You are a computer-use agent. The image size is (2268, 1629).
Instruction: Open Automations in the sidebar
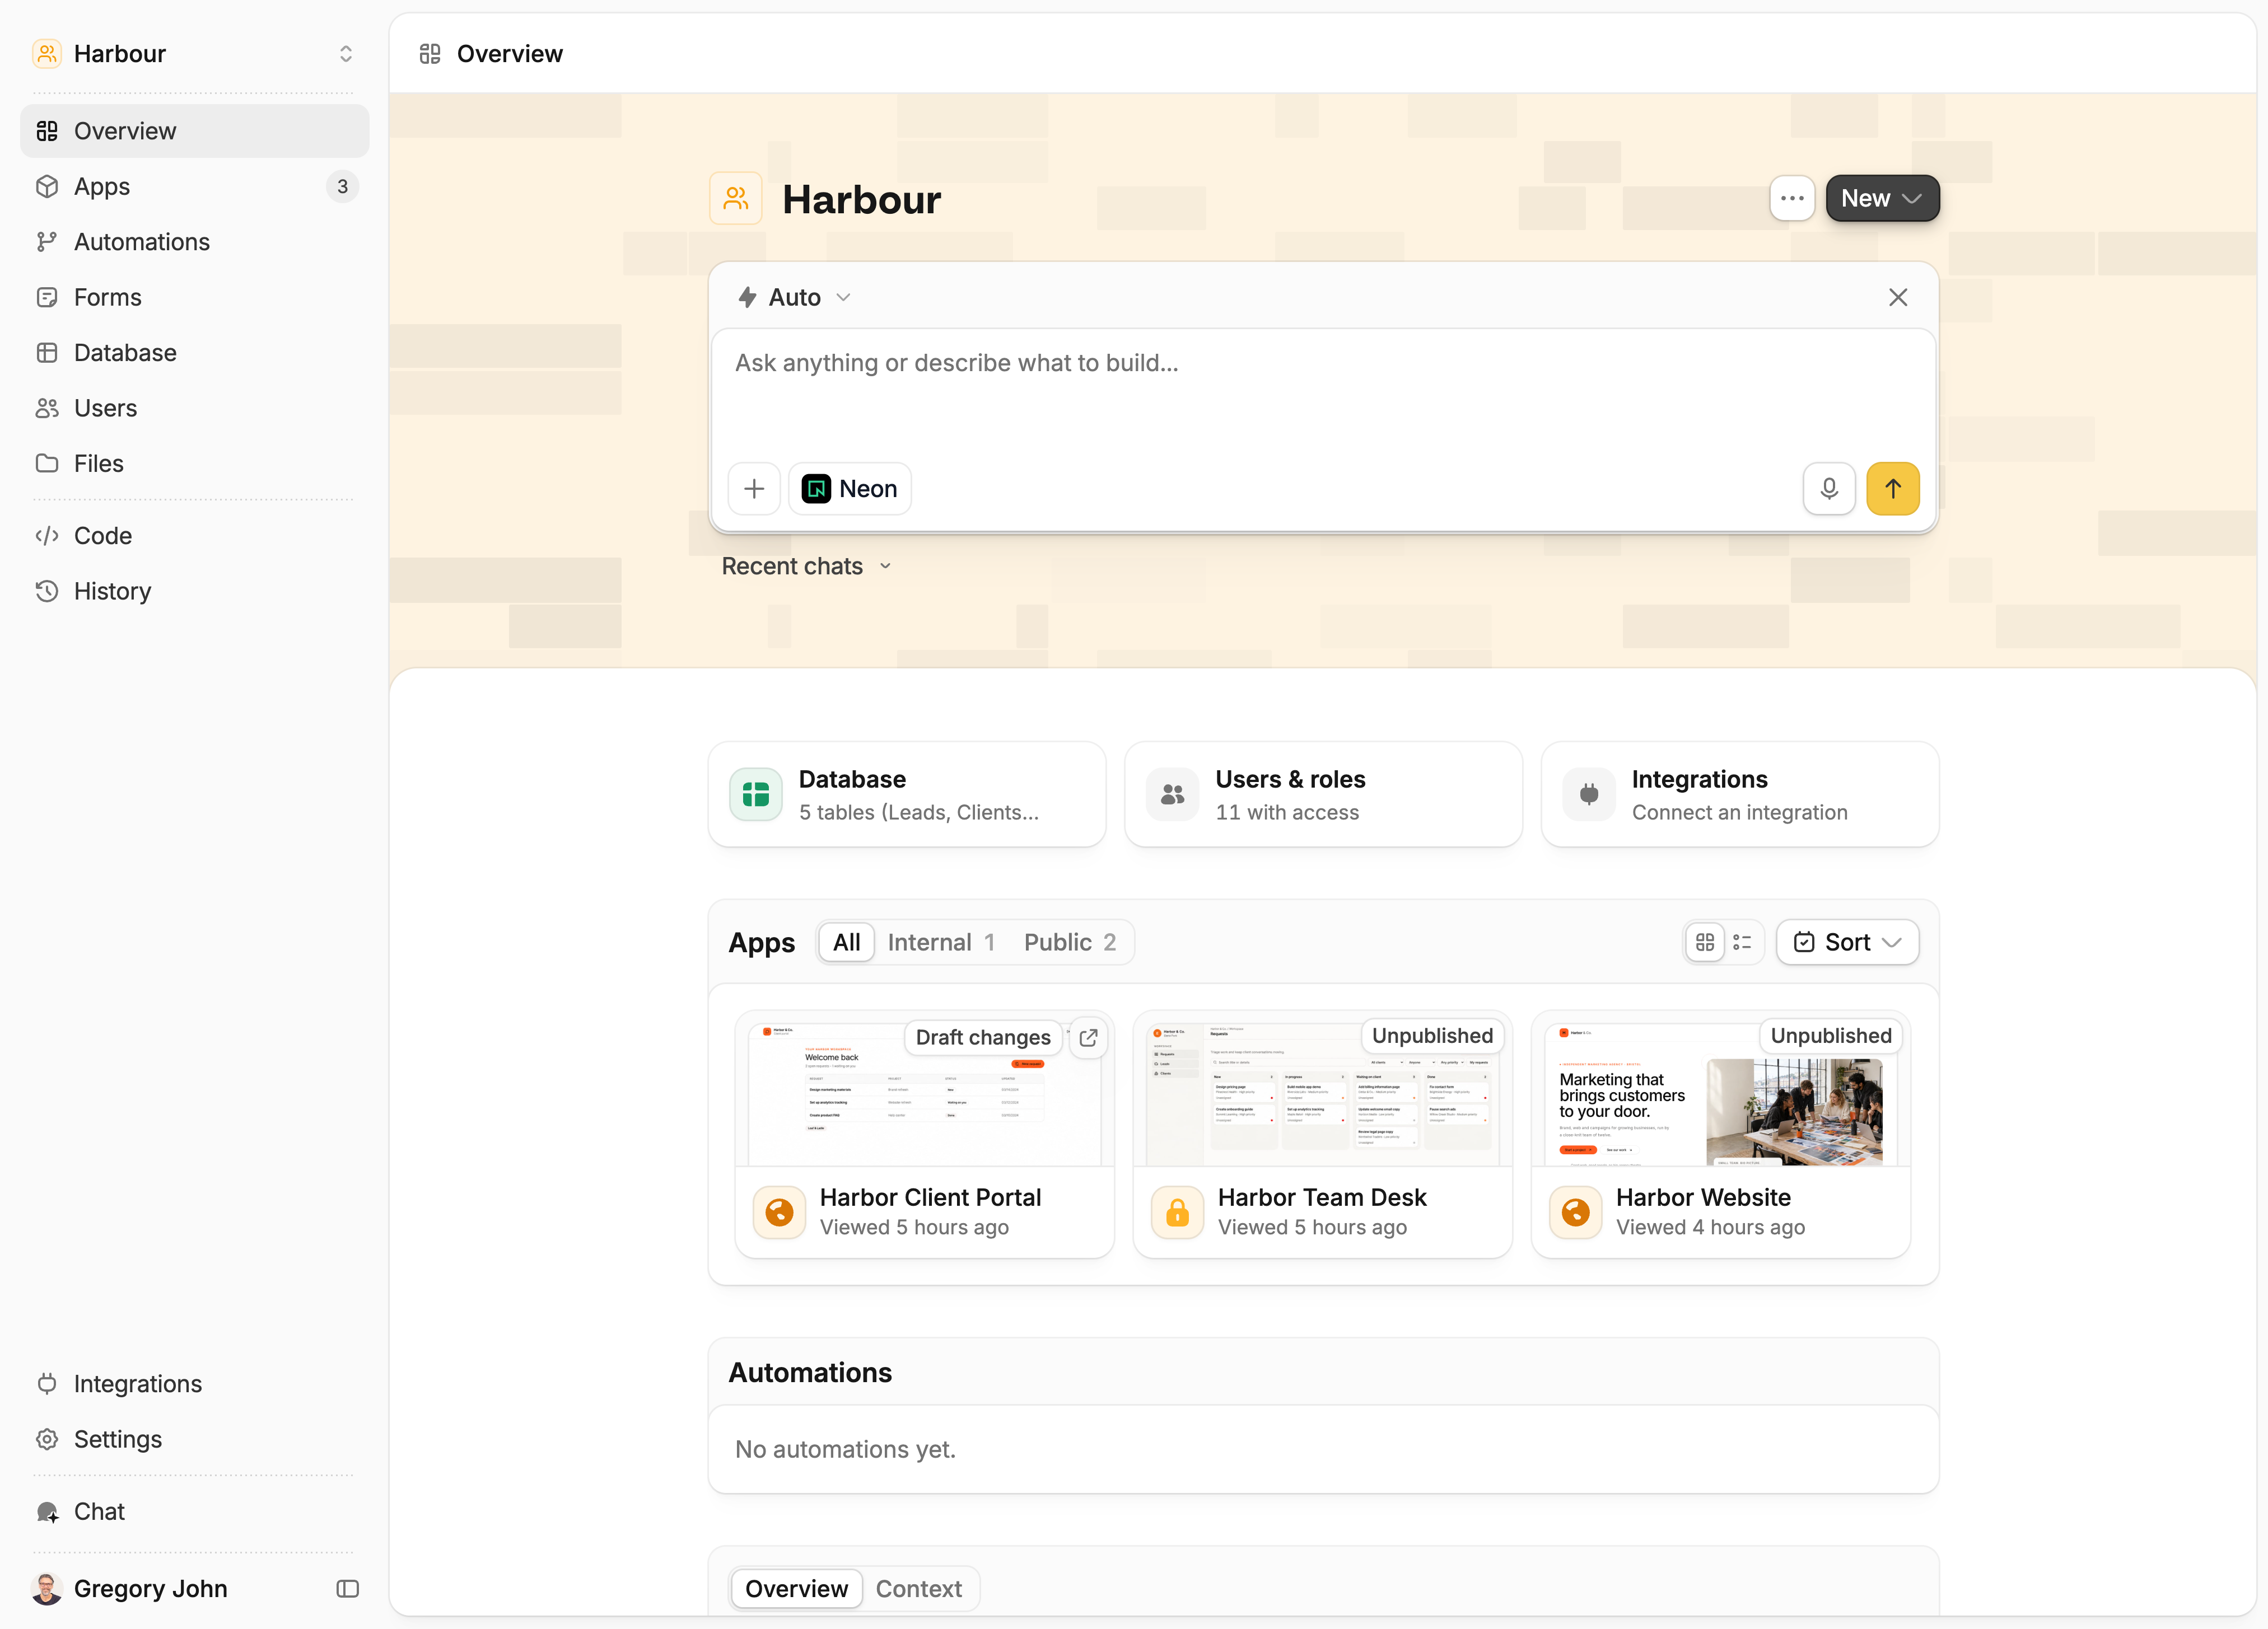194,242
